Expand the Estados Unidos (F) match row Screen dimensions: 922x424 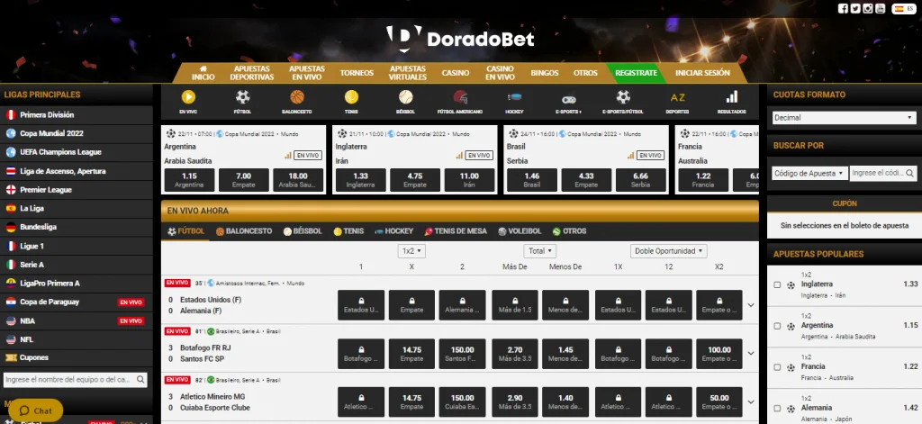click(751, 305)
